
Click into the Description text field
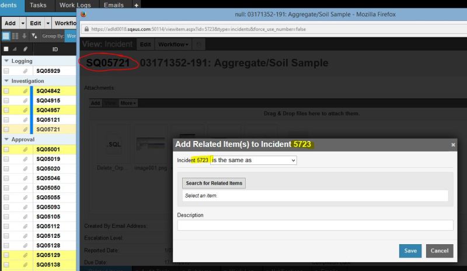(x=315, y=226)
